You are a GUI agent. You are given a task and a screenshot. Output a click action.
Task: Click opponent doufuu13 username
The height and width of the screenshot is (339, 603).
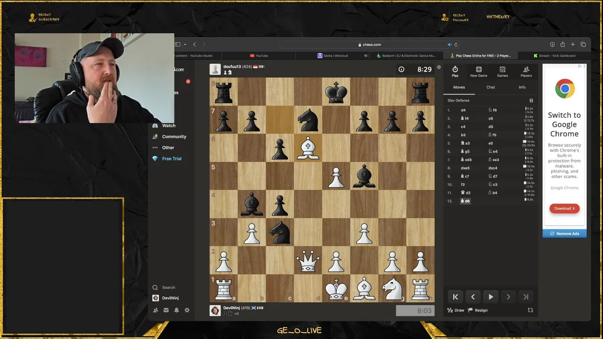[x=232, y=67]
